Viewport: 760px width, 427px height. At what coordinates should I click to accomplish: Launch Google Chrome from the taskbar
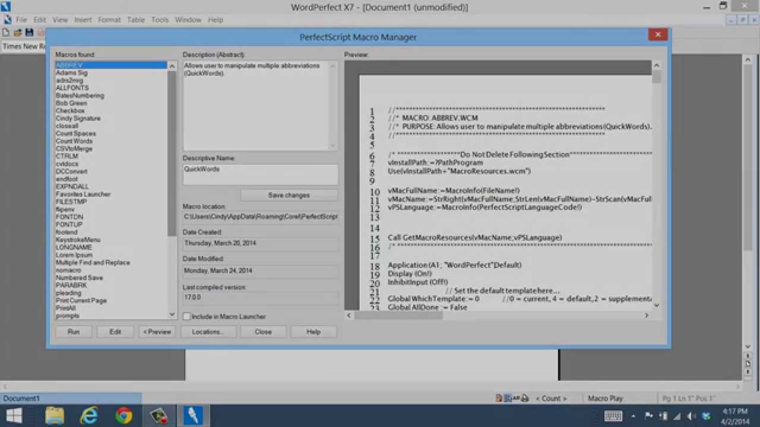[x=123, y=416]
